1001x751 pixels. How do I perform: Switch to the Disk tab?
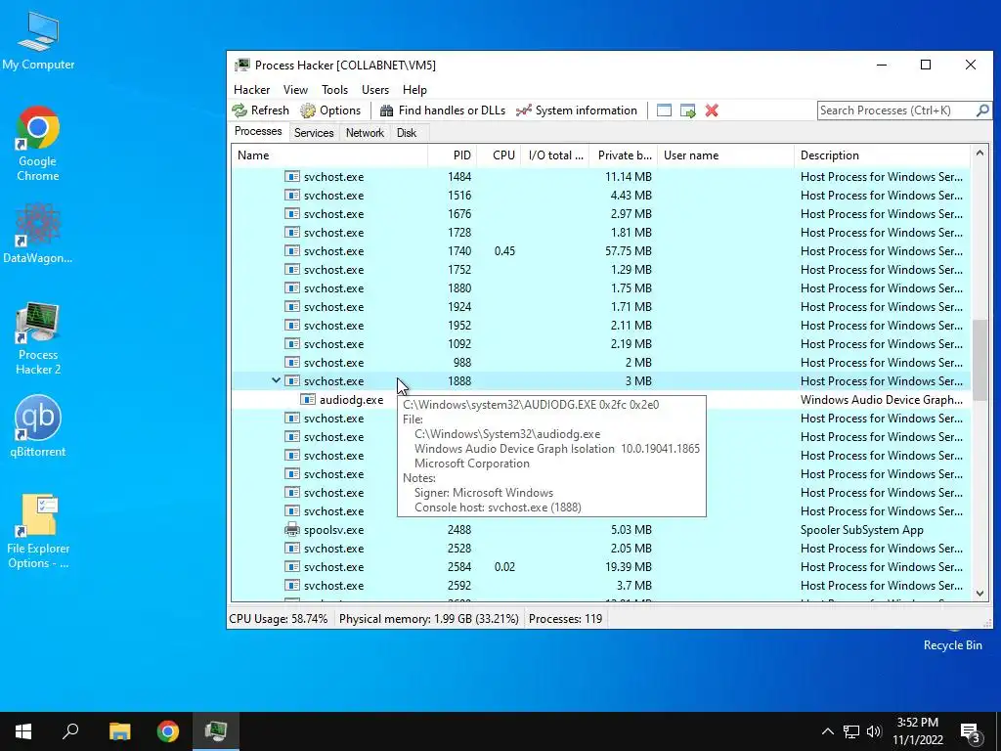[x=407, y=133]
